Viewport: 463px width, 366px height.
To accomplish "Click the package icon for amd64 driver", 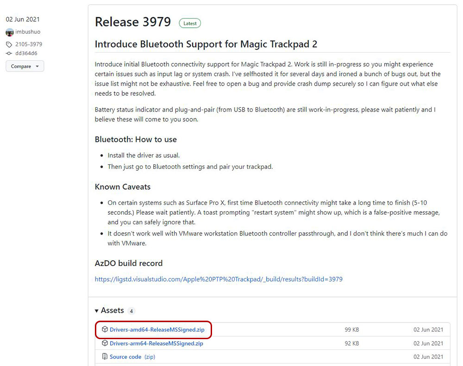I will click(105, 329).
